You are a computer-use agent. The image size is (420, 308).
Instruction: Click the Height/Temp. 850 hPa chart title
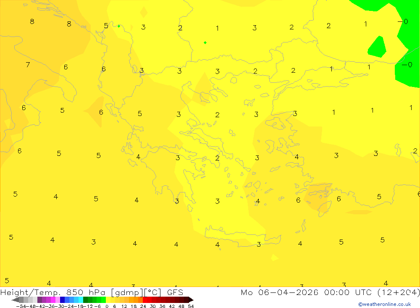pyautogui.click(x=53, y=292)
